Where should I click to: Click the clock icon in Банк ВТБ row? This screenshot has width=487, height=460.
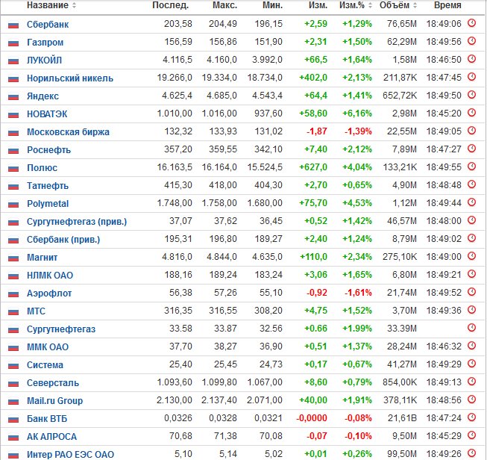click(471, 417)
